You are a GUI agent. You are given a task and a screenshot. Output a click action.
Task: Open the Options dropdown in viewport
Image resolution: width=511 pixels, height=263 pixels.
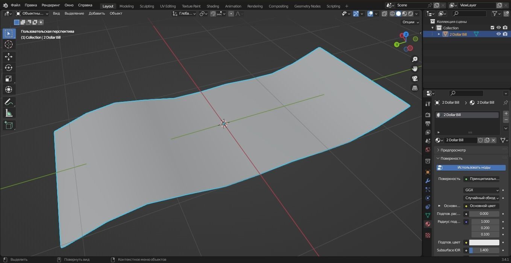[411, 22]
